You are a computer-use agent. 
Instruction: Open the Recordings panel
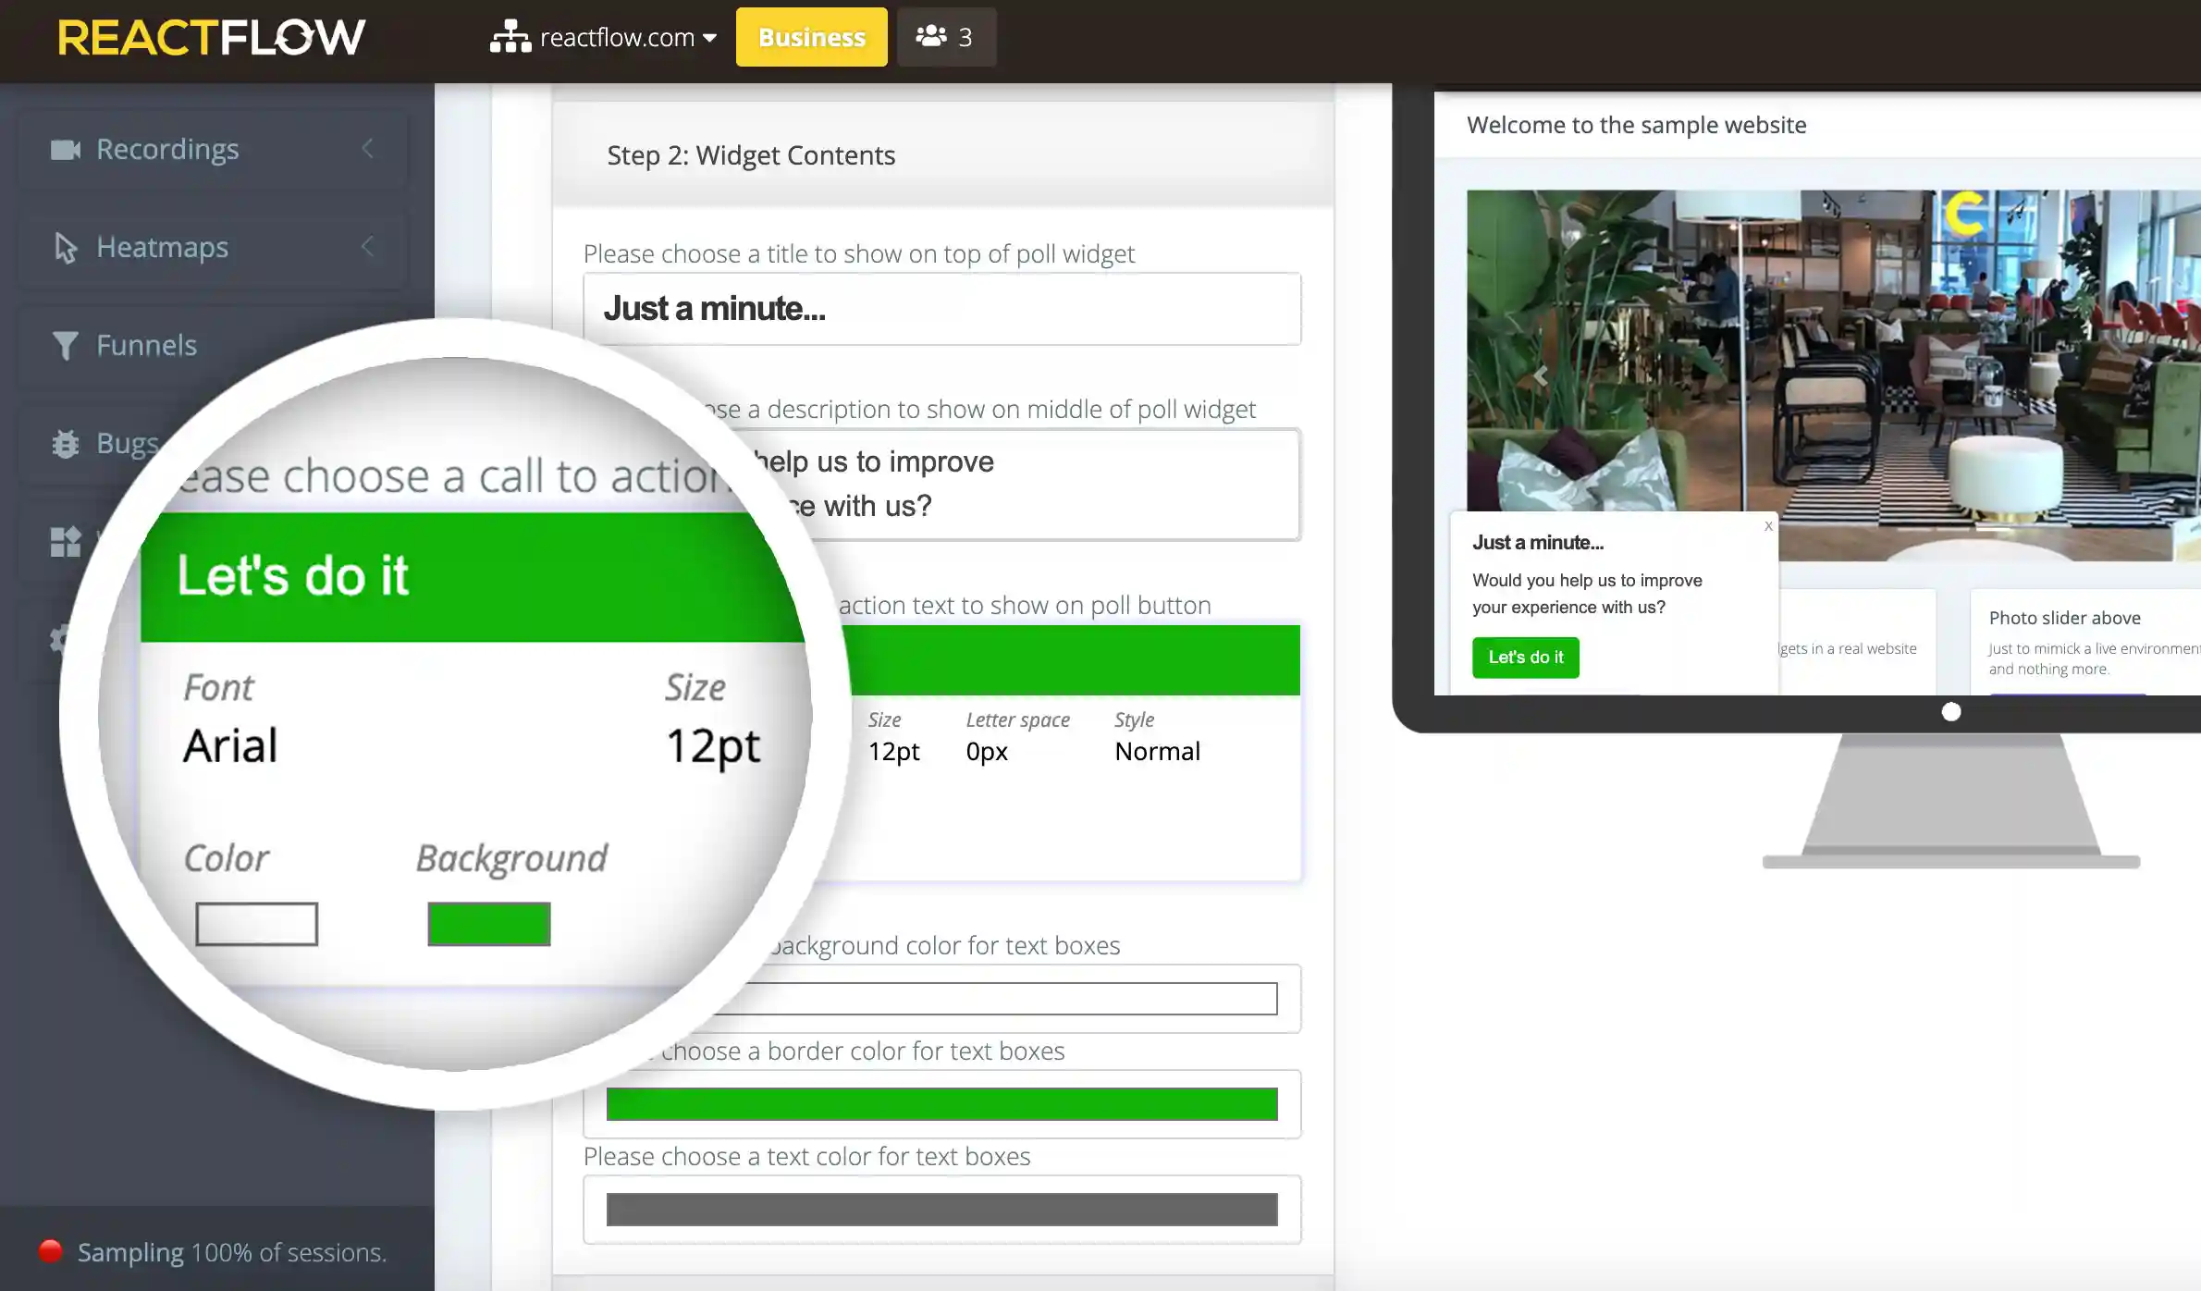click(166, 149)
